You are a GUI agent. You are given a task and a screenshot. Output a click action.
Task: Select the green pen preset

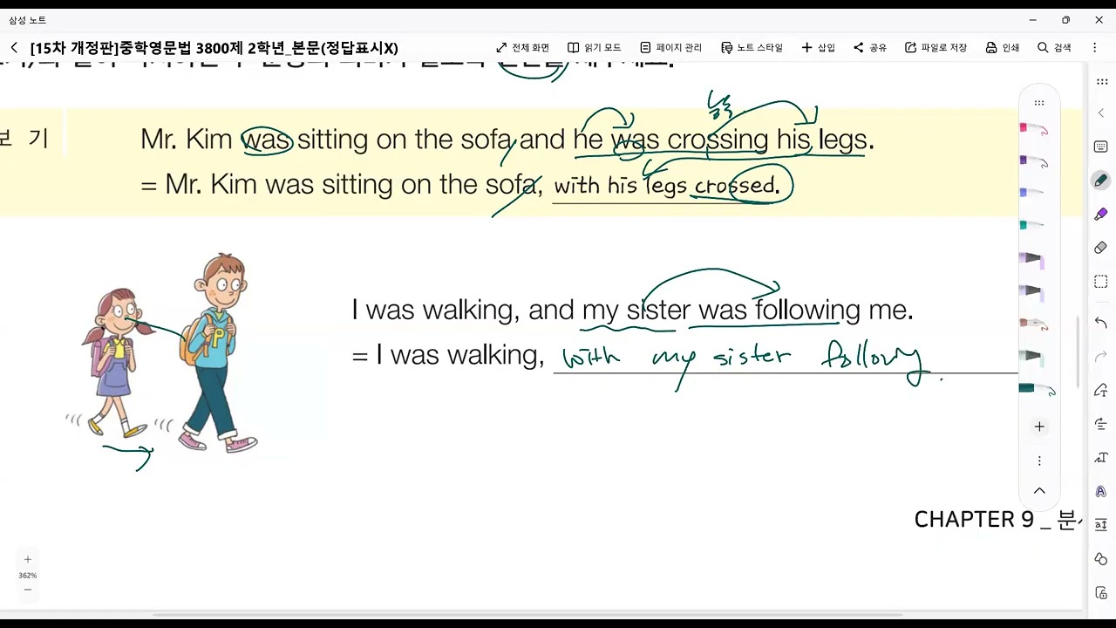click(1034, 225)
